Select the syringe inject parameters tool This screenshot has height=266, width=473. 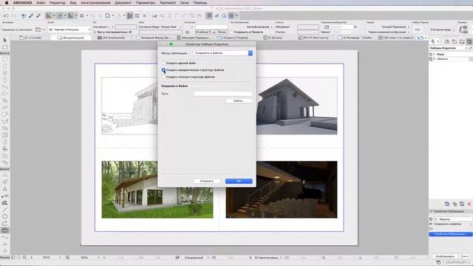click(x=38, y=16)
